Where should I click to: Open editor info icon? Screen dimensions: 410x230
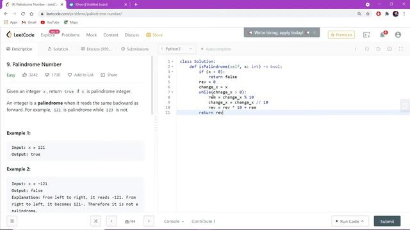(x=356, y=49)
